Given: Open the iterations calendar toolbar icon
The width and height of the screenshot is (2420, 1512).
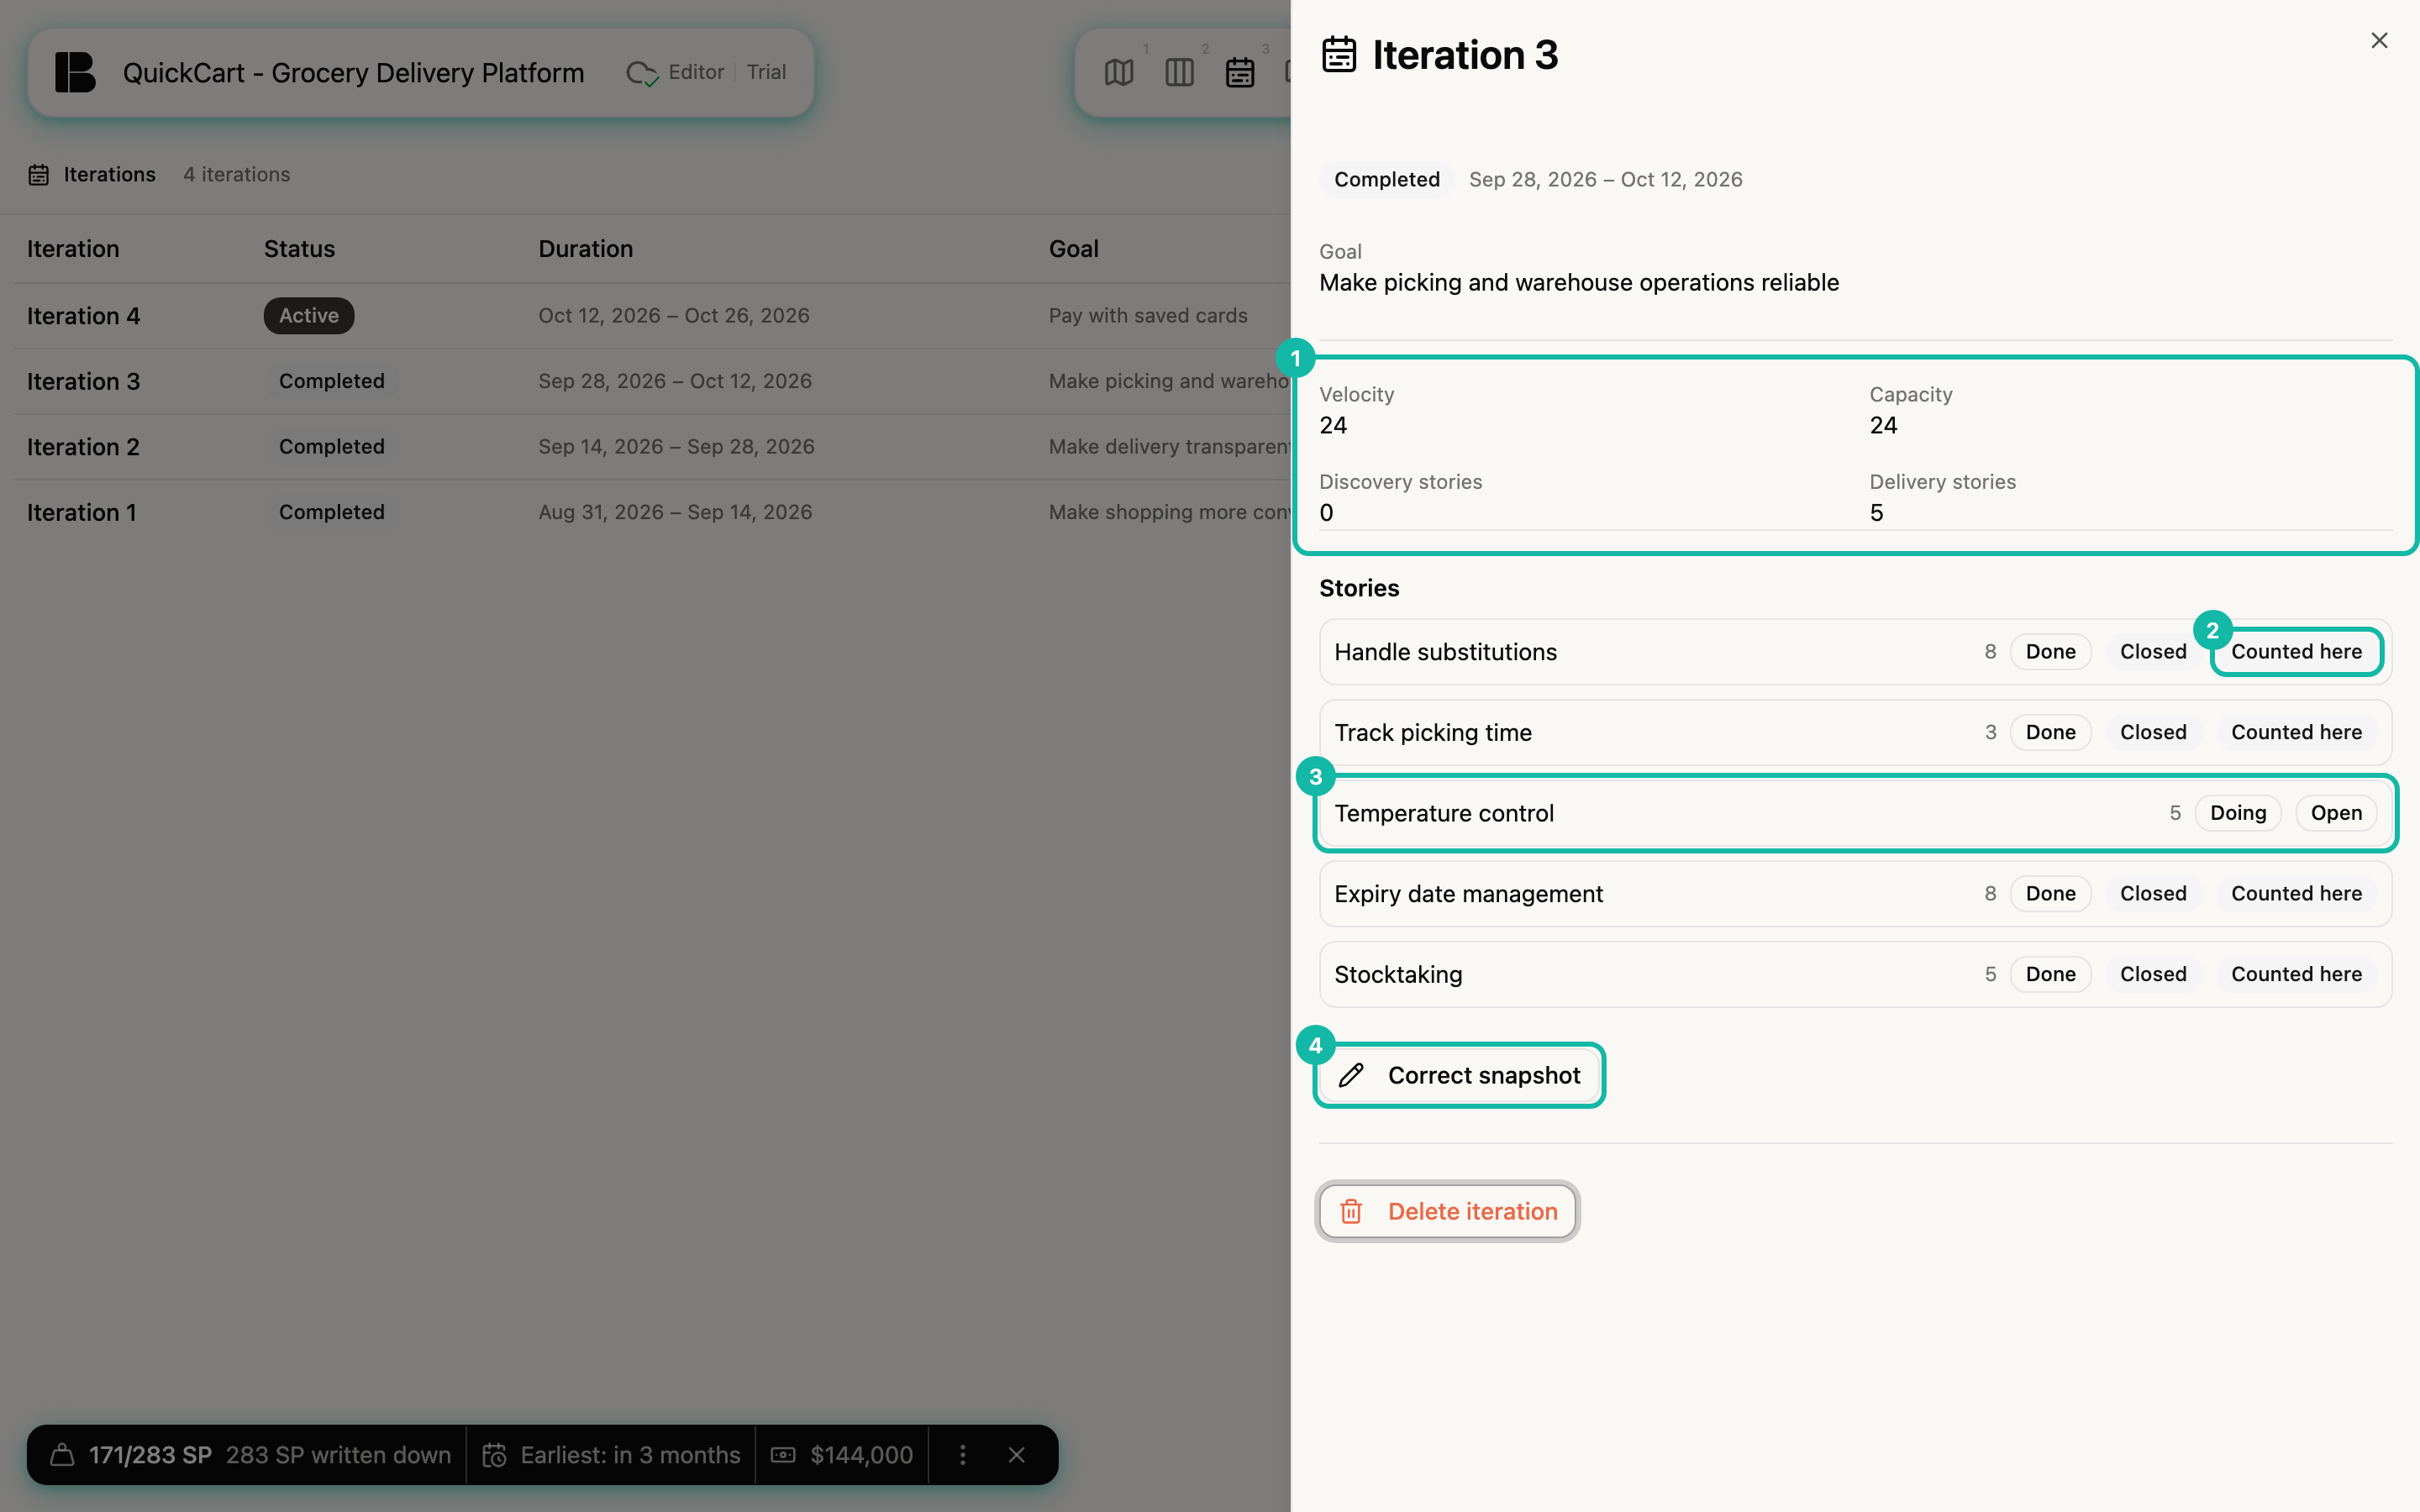Looking at the screenshot, I should coord(1240,72).
